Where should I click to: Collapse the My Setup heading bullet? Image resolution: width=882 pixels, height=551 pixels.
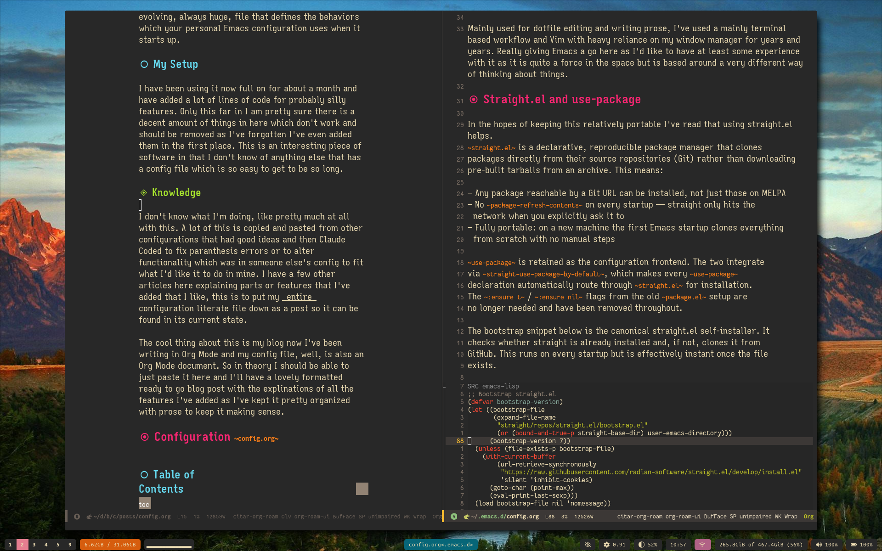[x=144, y=64]
